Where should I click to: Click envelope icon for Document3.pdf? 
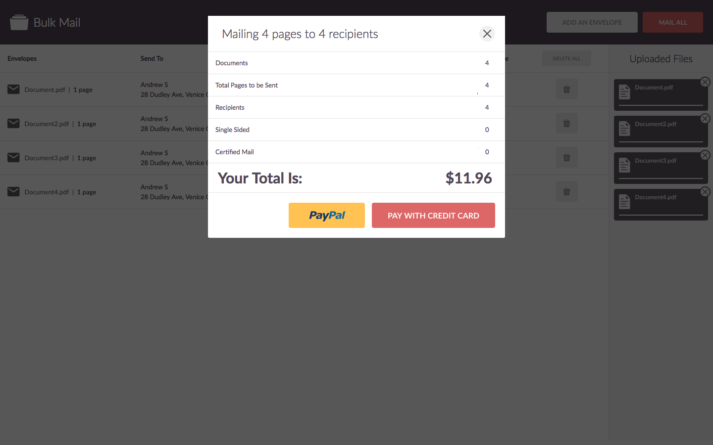point(14,158)
